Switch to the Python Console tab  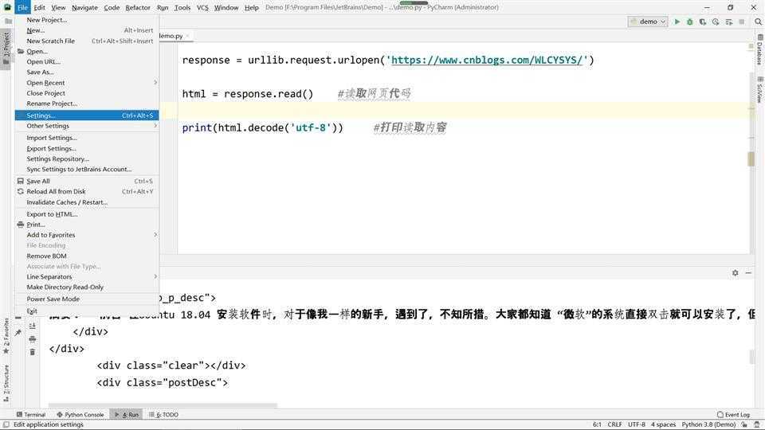(x=80, y=414)
